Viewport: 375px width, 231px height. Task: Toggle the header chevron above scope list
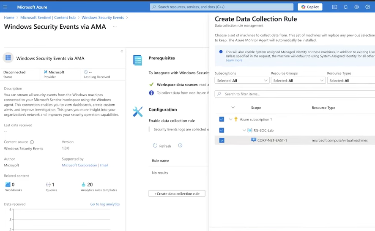click(x=233, y=108)
